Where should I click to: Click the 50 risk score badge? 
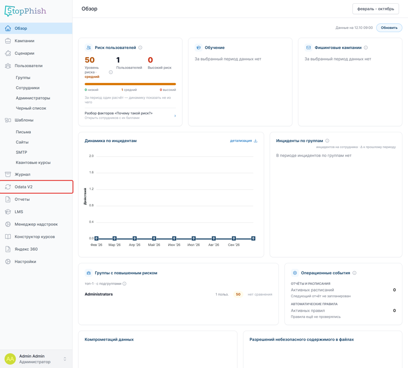coord(238,294)
